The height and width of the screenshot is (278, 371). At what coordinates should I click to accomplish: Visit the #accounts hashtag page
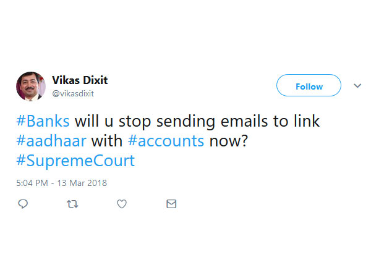pyautogui.click(x=166, y=140)
